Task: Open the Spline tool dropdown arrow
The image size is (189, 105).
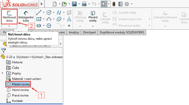Action: [64, 12]
